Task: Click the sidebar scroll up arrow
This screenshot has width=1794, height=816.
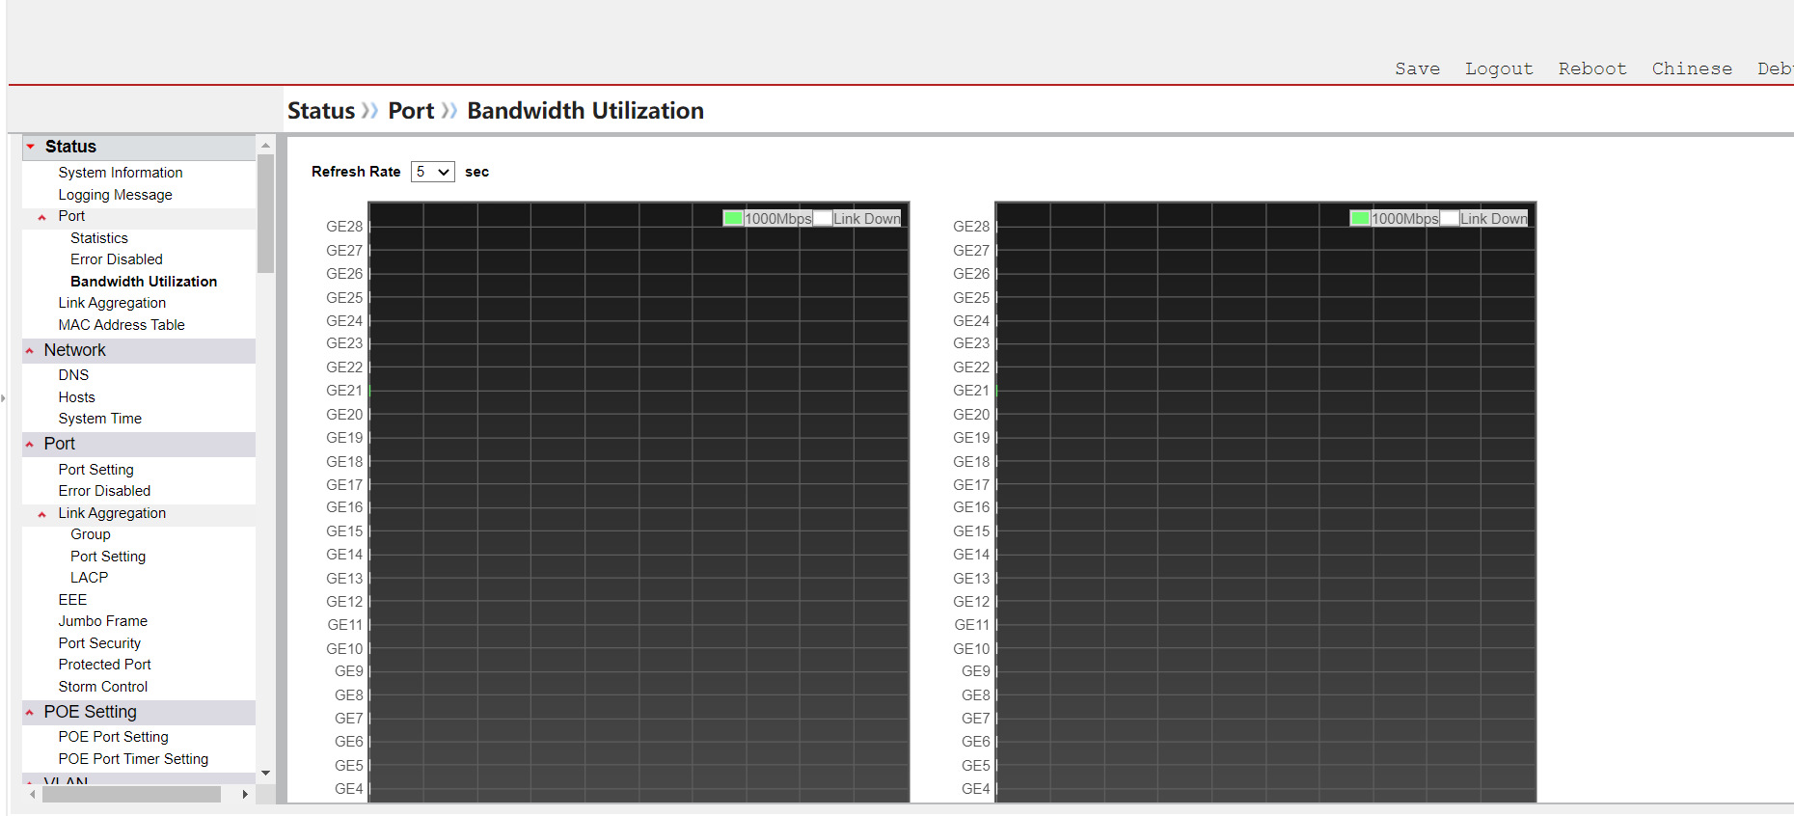Action: (x=265, y=145)
